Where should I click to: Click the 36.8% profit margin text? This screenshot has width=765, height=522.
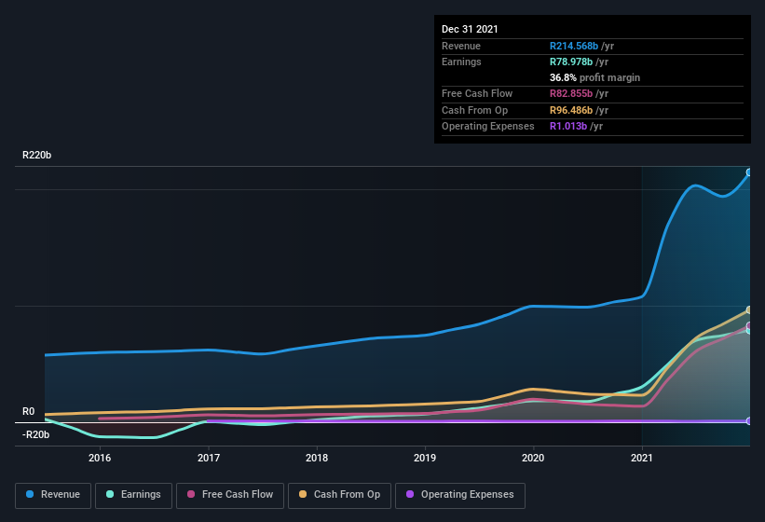pyautogui.click(x=594, y=77)
